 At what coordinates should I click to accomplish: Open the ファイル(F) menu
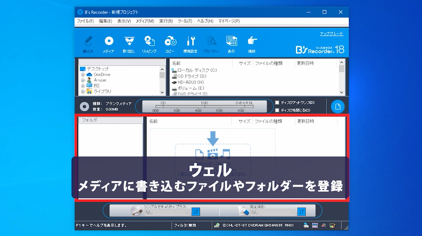(x=85, y=21)
